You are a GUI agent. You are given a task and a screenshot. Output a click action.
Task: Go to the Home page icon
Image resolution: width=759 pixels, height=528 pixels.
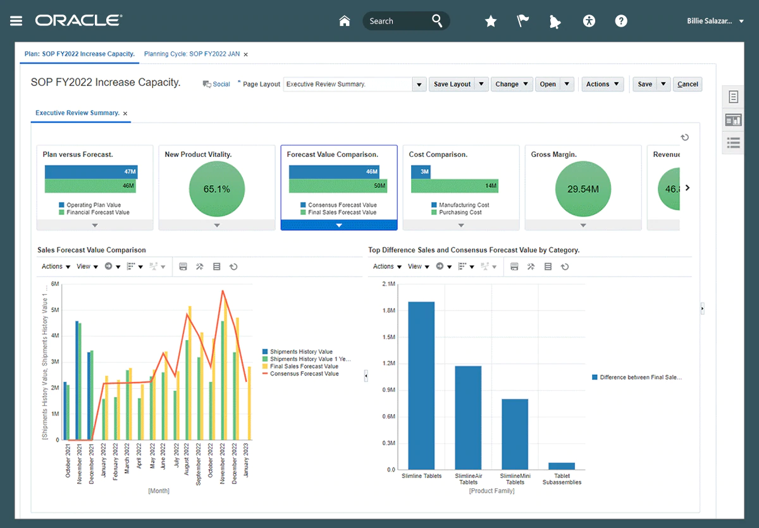coord(345,21)
